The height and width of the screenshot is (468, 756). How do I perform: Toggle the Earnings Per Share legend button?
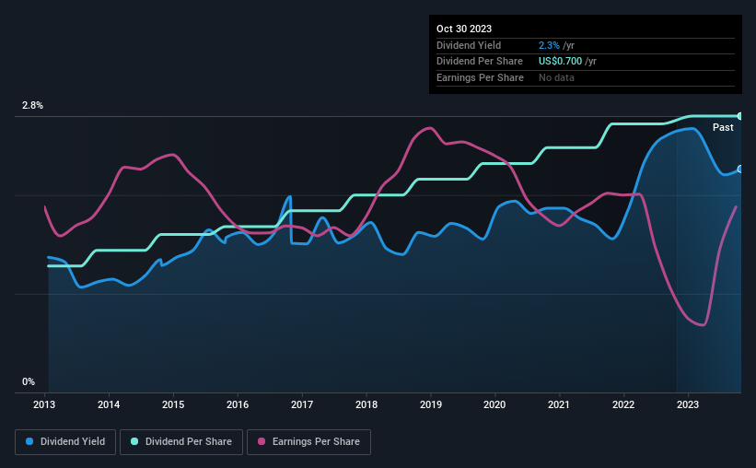click(x=308, y=442)
